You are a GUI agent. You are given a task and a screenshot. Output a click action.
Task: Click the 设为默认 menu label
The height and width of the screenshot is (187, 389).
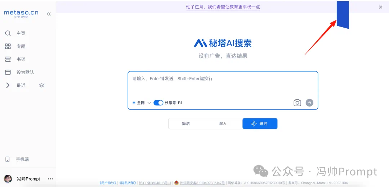tap(25, 72)
